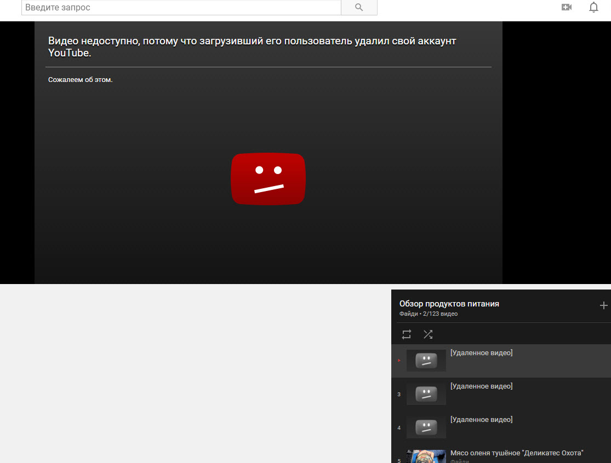This screenshot has height=463, width=611.
Task: Click the "2/123 видео" playlist counter
Action: [441, 314]
